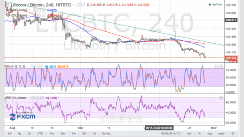Toggle visibility eye for Stoch (8, 3, 3)
This screenshot has height=137, width=244.
coord(32,66)
